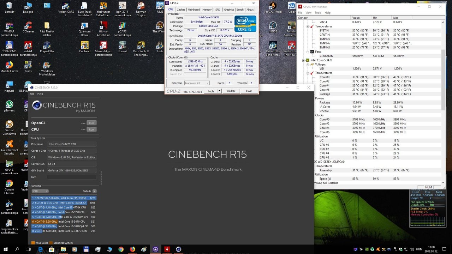
Task: Open the View menu in HWMonitor
Action: tap(309, 13)
